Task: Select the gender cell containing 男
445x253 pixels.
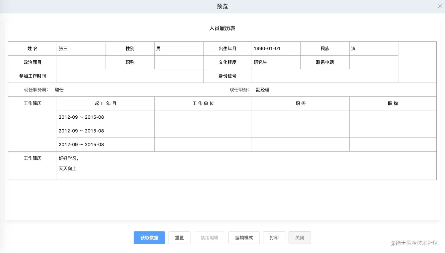Action: tap(179, 49)
